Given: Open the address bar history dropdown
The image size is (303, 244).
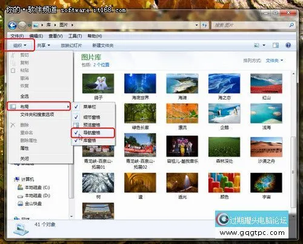Looking at the screenshot, I should click(196, 25).
